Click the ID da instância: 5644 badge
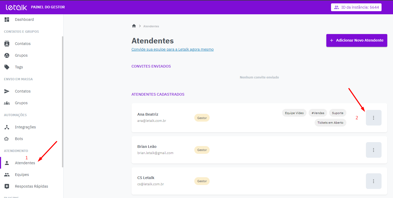Image resolution: width=393 pixels, height=198 pixels. [356, 7]
